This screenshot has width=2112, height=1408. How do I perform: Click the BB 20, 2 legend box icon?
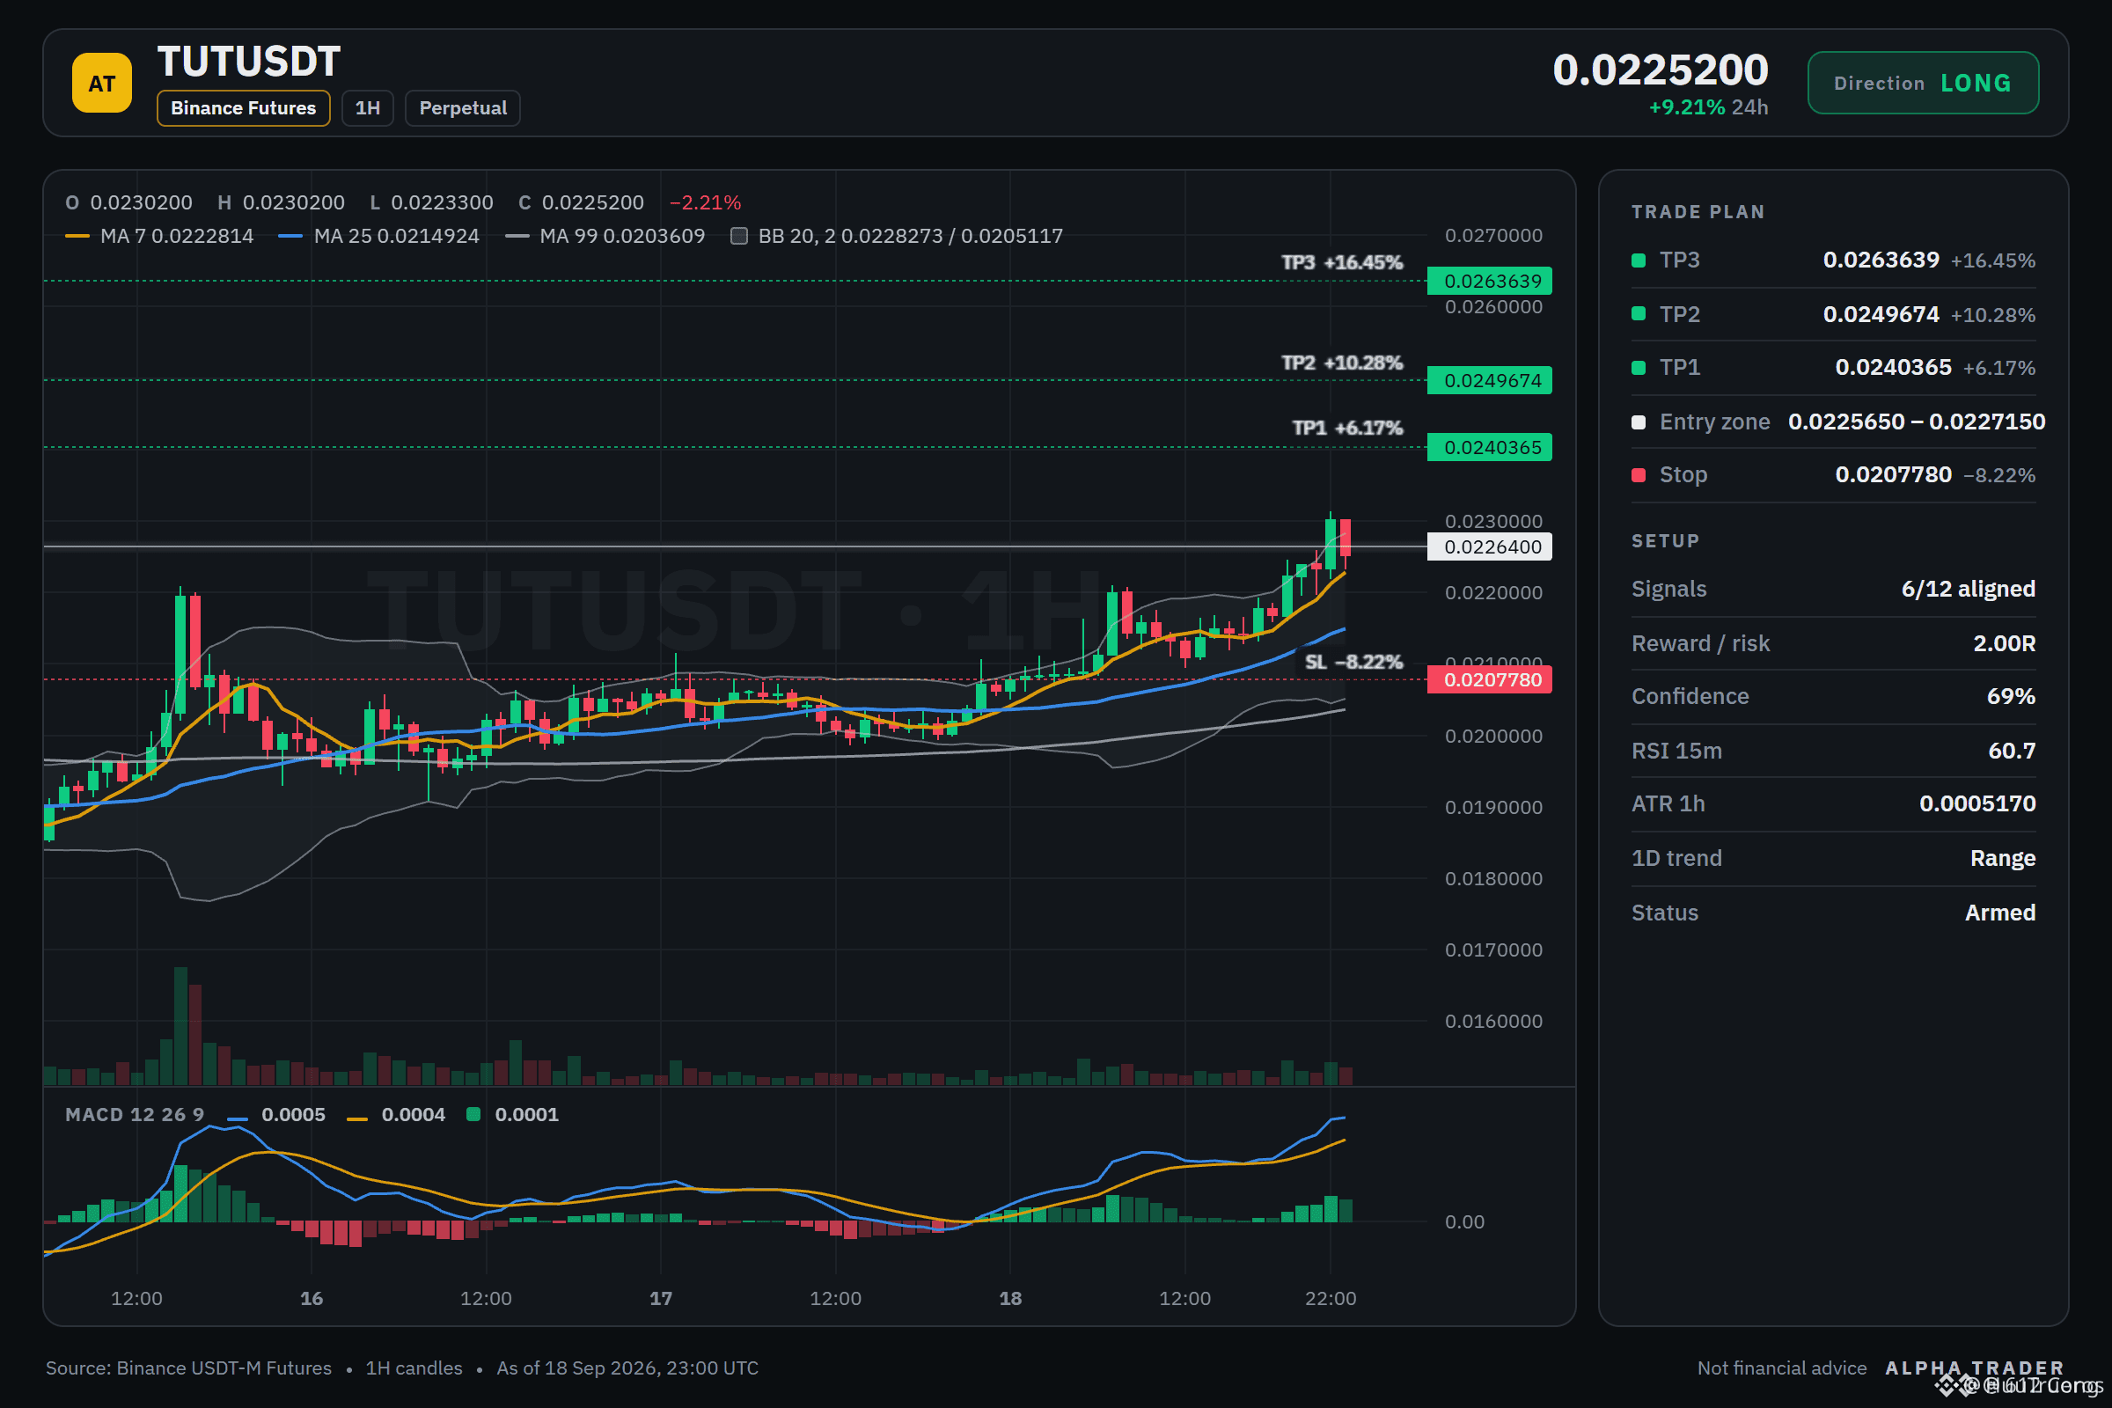[739, 236]
